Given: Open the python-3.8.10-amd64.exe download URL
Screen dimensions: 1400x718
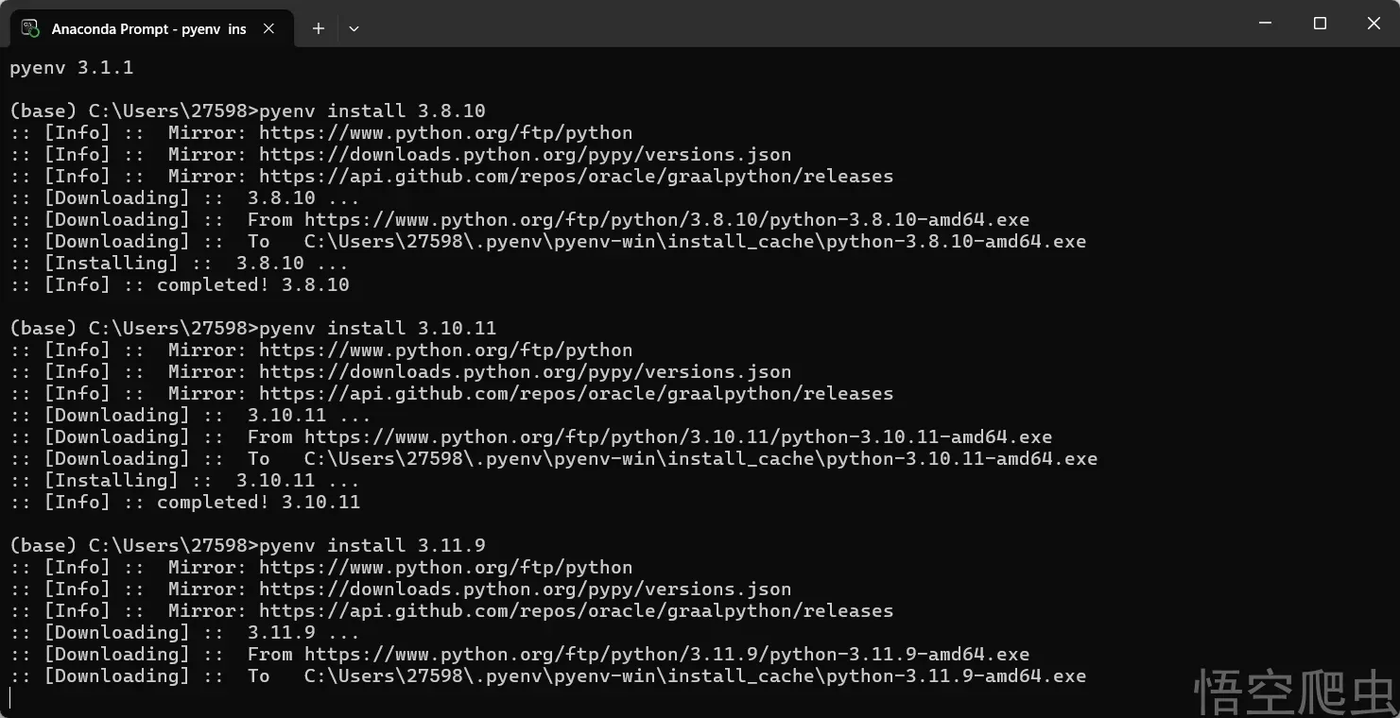Looking at the screenshot, I should [x=666, y=219].
